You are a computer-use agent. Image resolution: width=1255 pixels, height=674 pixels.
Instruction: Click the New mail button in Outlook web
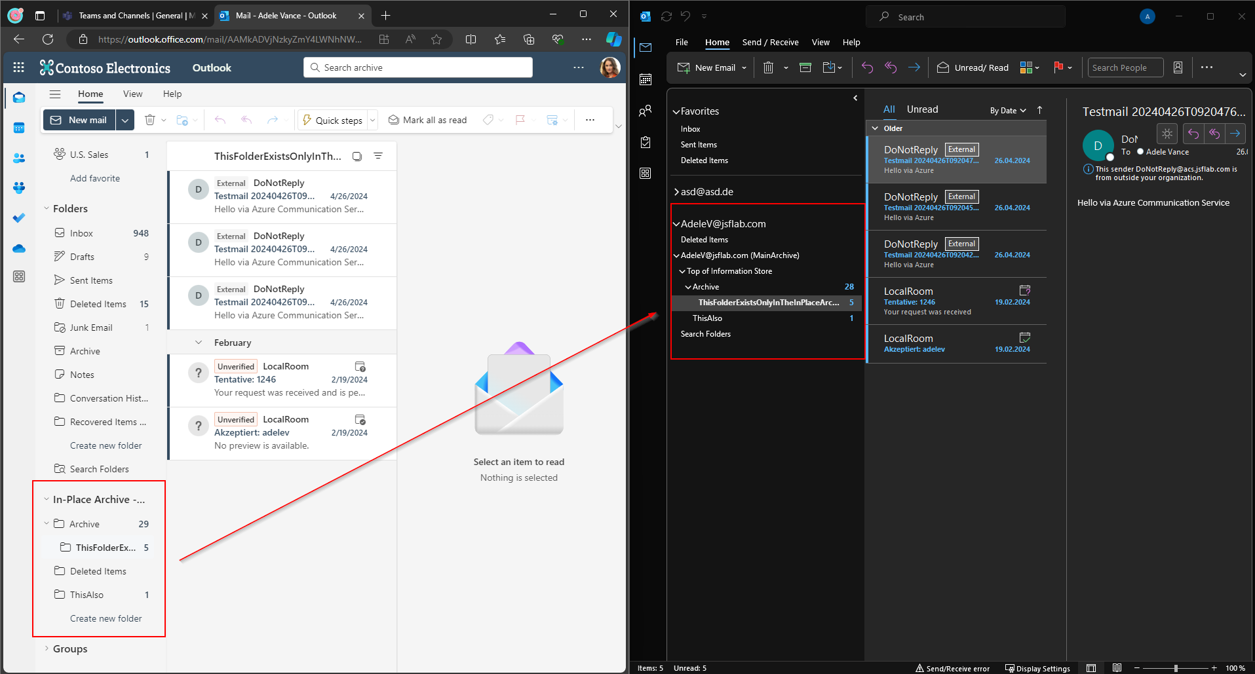[x=79, y=120]
